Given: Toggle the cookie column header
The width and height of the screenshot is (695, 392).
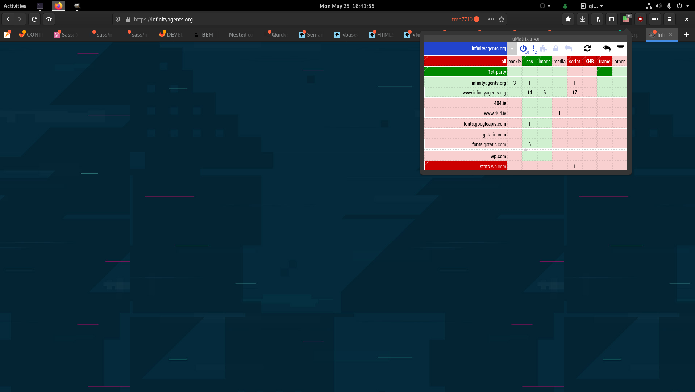Looking at the screenshot, I should tap(515, 62).
